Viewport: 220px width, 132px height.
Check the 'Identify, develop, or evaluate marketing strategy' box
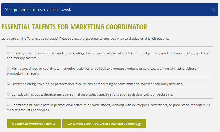coord(9,52)
